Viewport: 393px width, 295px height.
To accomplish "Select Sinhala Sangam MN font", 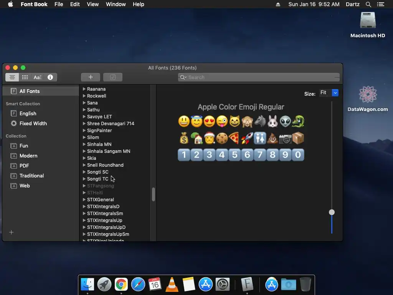I will (x=109, y=151).
